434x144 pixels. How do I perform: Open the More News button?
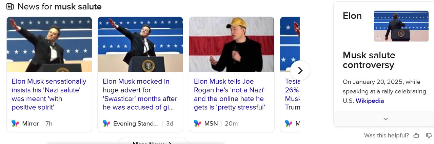point(153,141)
